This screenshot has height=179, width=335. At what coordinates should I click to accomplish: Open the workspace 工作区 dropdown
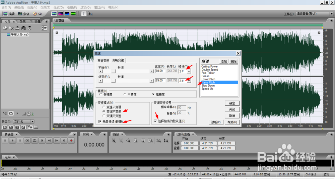[314, 14]
